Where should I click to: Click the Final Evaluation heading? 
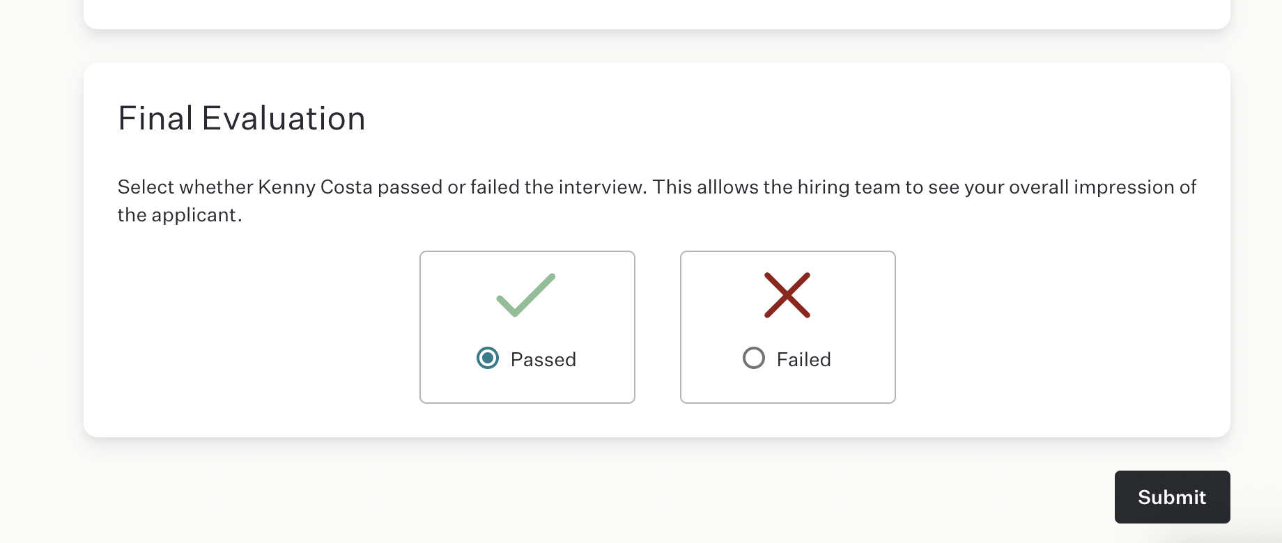coord(242,118)
